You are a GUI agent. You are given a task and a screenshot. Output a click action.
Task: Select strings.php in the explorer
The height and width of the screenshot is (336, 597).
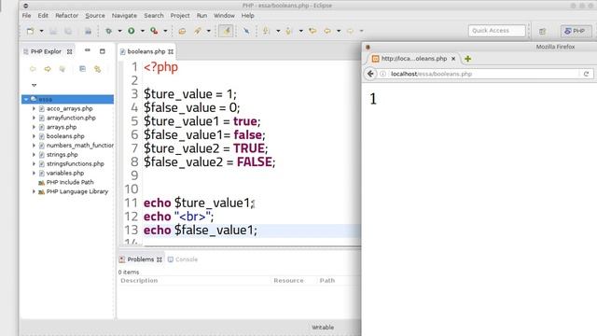pyautogui.click(x=62, y=154)
